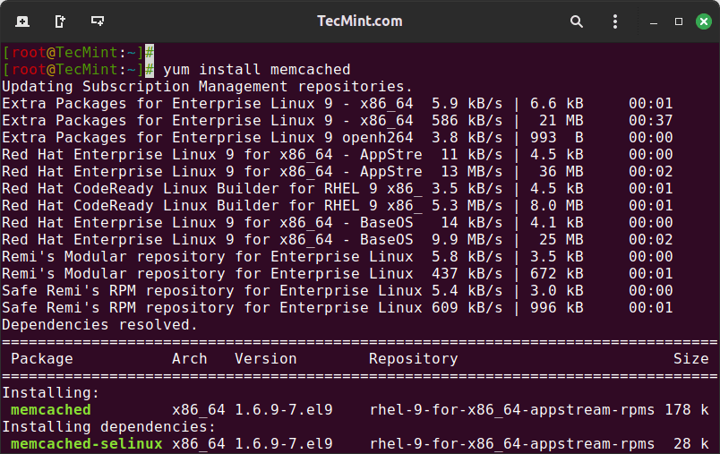Click the 'Package' column header
Viewport: 720px width, 454px height.
point(42,359)
